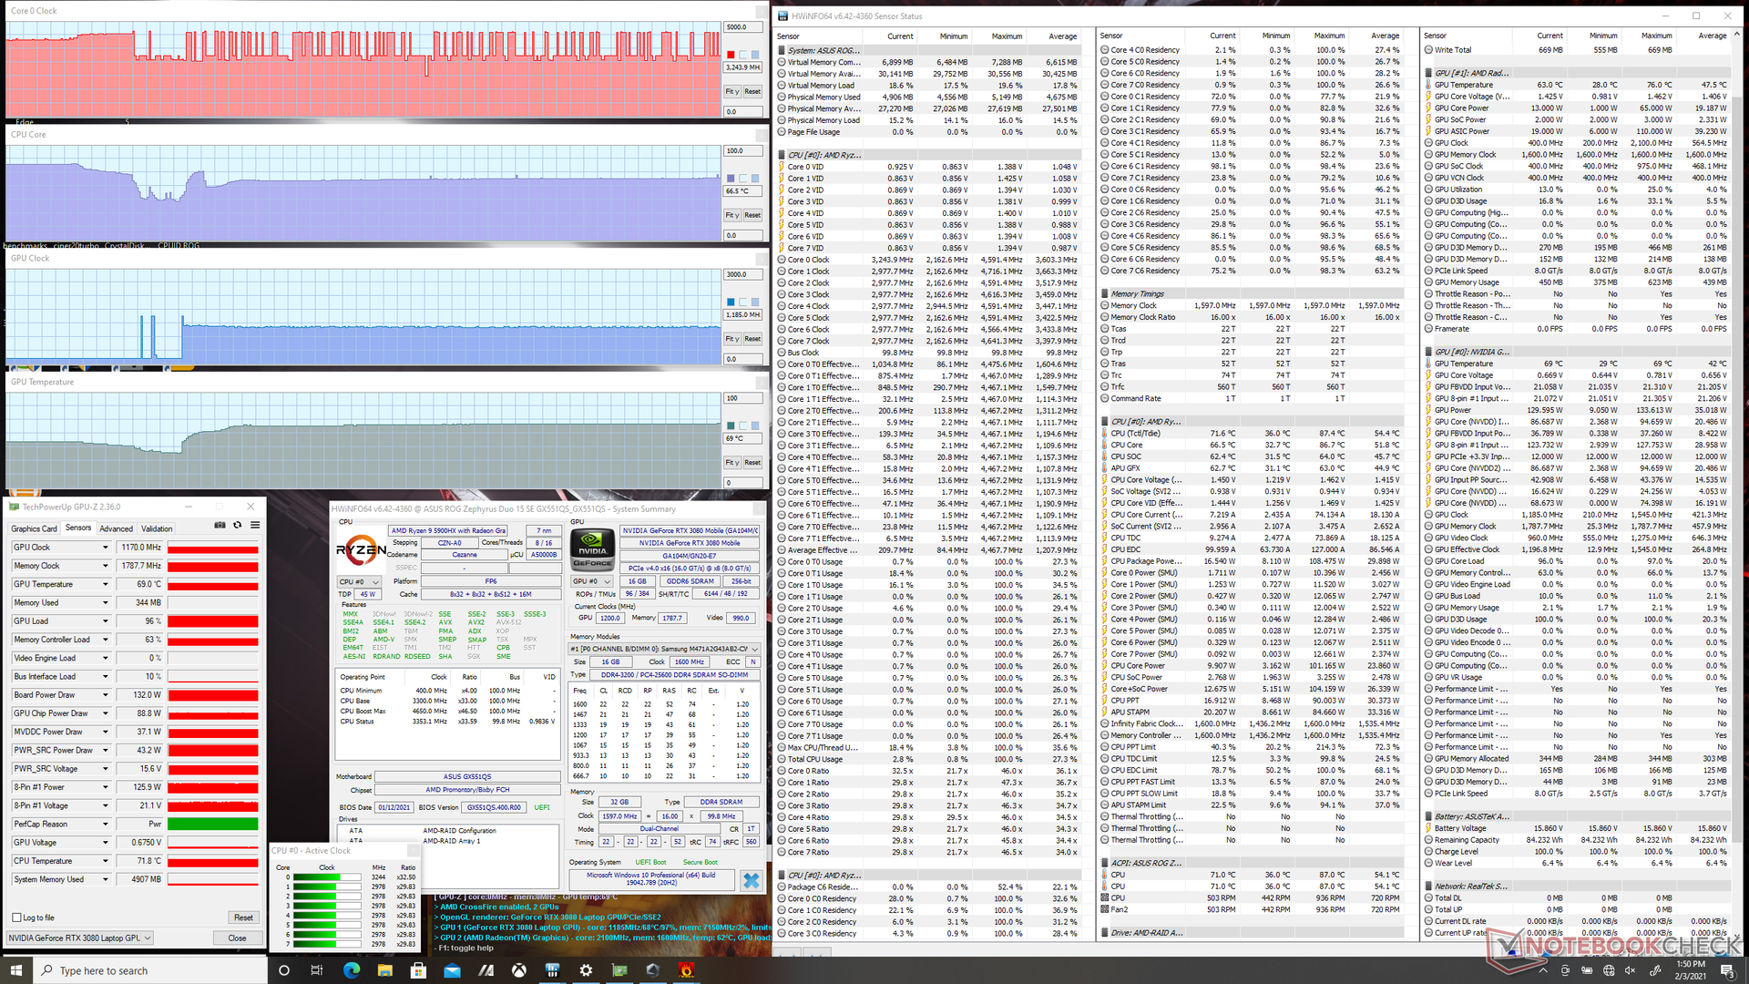Click Reset button in GPU-Z window

[243, 917]
